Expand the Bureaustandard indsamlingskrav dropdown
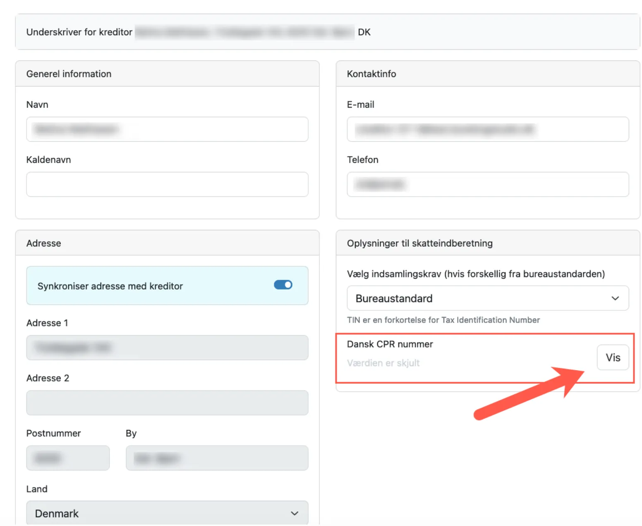The width and height of the screenshot is (642, 526). 487,298
